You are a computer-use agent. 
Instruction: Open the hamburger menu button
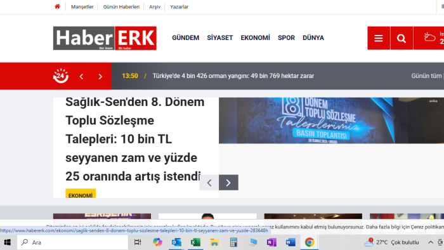(x=379, y=38)
